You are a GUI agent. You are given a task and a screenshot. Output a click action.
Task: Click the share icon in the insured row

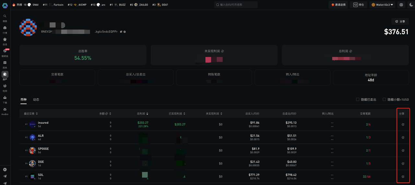(403, 124)
